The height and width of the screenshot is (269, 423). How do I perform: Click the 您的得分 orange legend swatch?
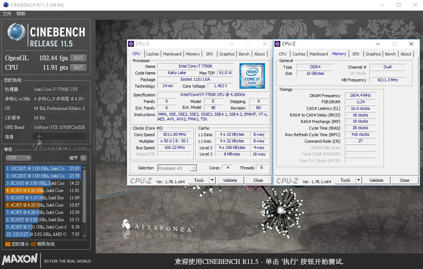point(8,244)
